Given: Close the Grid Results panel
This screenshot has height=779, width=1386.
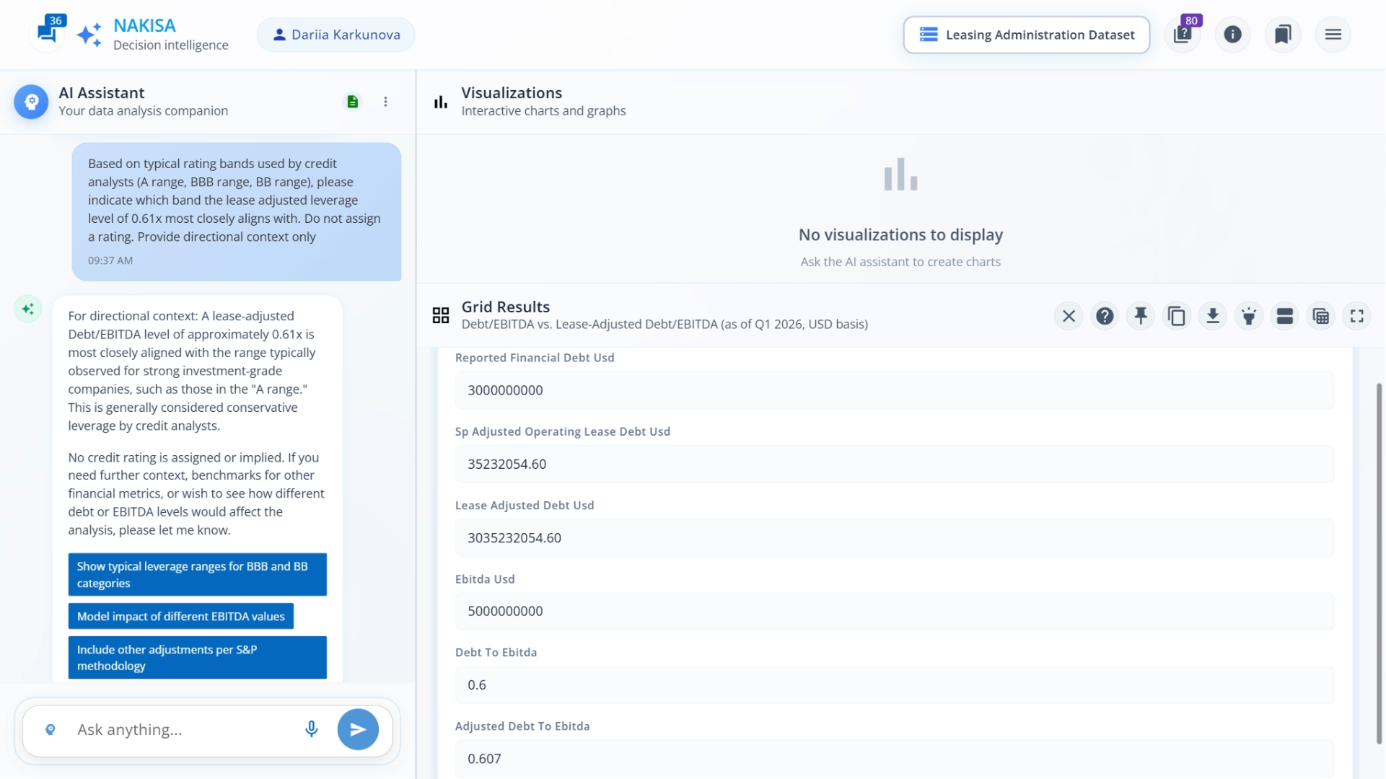Looking at the screenshot, I should click(1069, 316).
